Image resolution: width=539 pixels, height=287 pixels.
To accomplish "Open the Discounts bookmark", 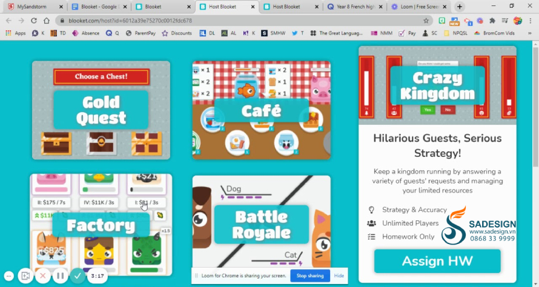I will [x=177, y=33].
